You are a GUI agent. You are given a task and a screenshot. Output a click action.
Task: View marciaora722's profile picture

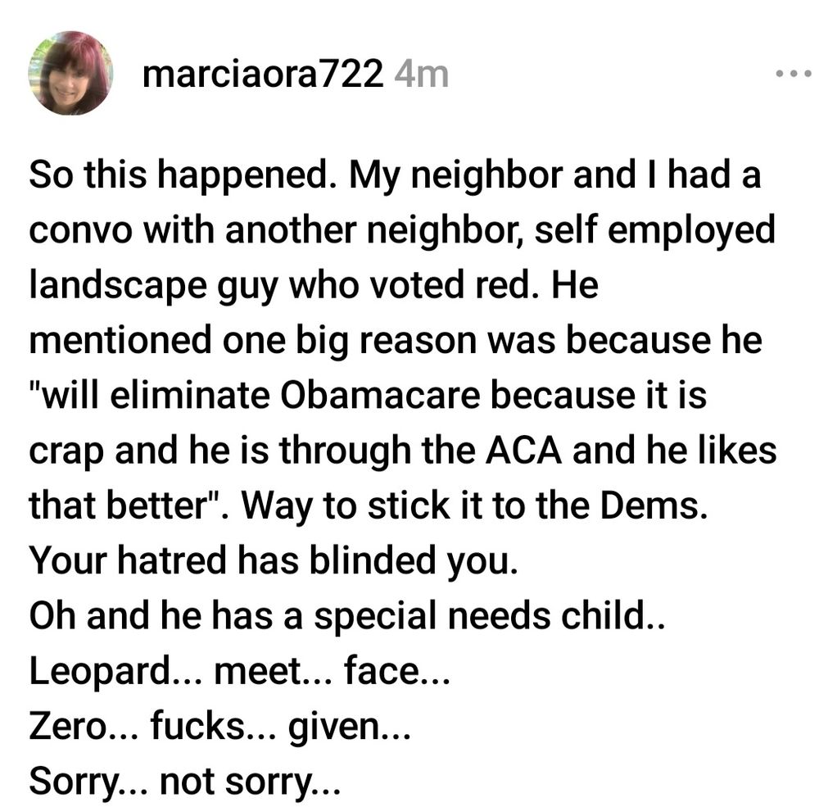70,73
